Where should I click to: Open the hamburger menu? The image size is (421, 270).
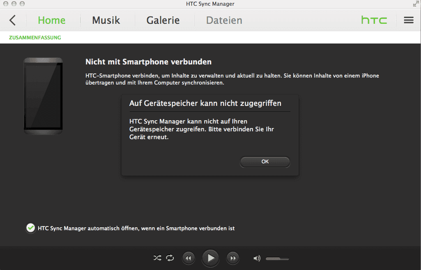[x=409, y=20]
